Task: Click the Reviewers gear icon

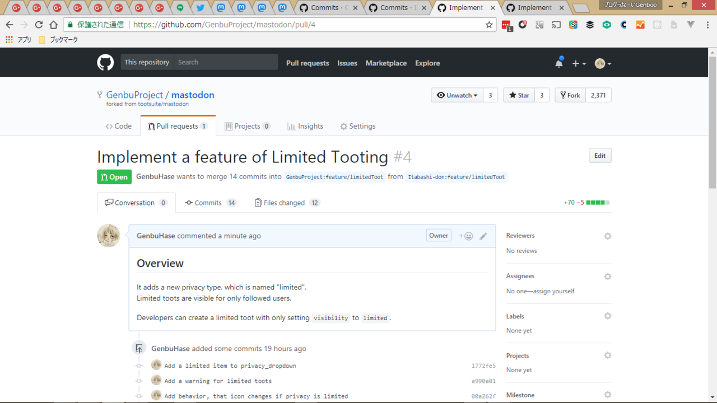Action: click(x=607, y=236)
